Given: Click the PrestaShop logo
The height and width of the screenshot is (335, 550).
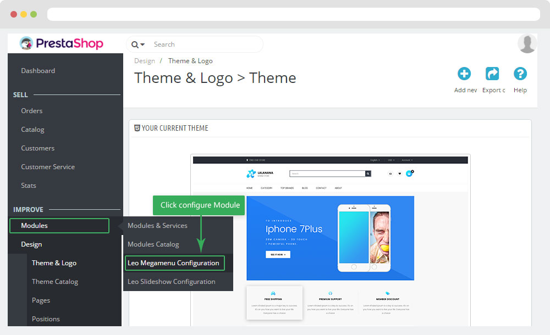Looking at the screenshot, I should 62,43.
